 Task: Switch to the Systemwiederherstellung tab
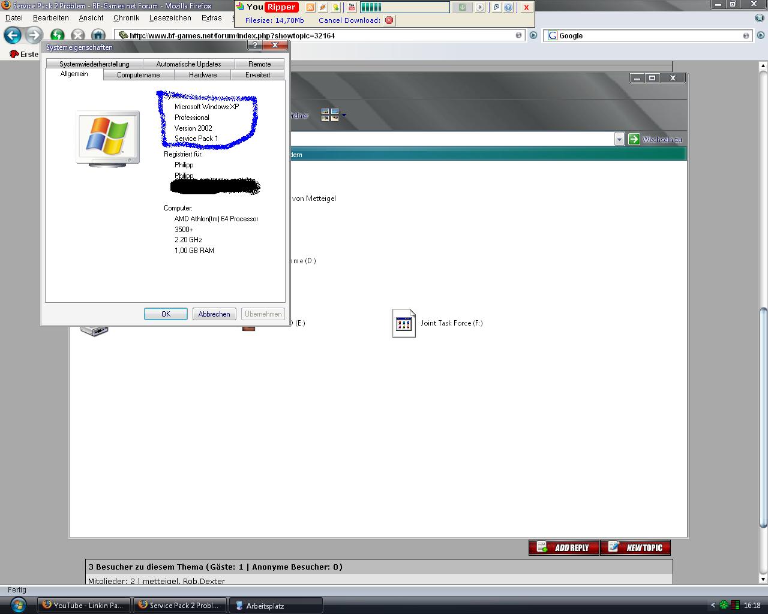click(x=94, y=64)
